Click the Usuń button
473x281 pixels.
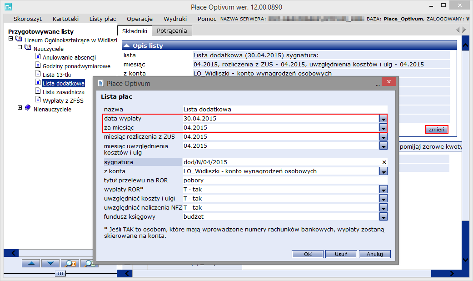[x=341, y=254]
